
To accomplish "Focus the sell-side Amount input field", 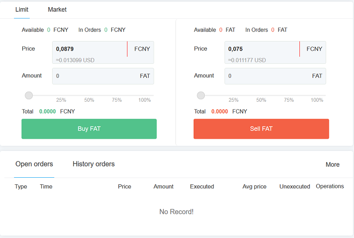I will pos(268,76).
